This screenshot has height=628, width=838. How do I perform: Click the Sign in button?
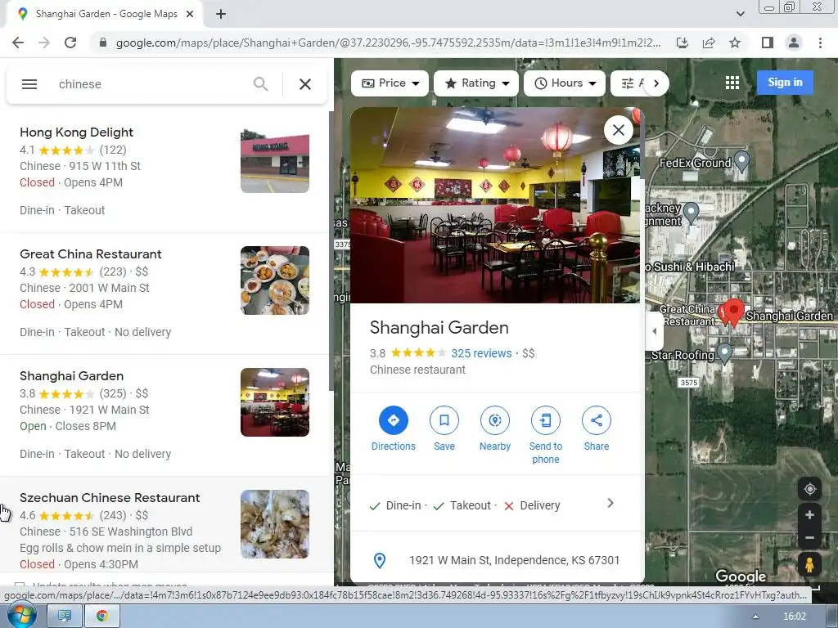pos(785,83)
